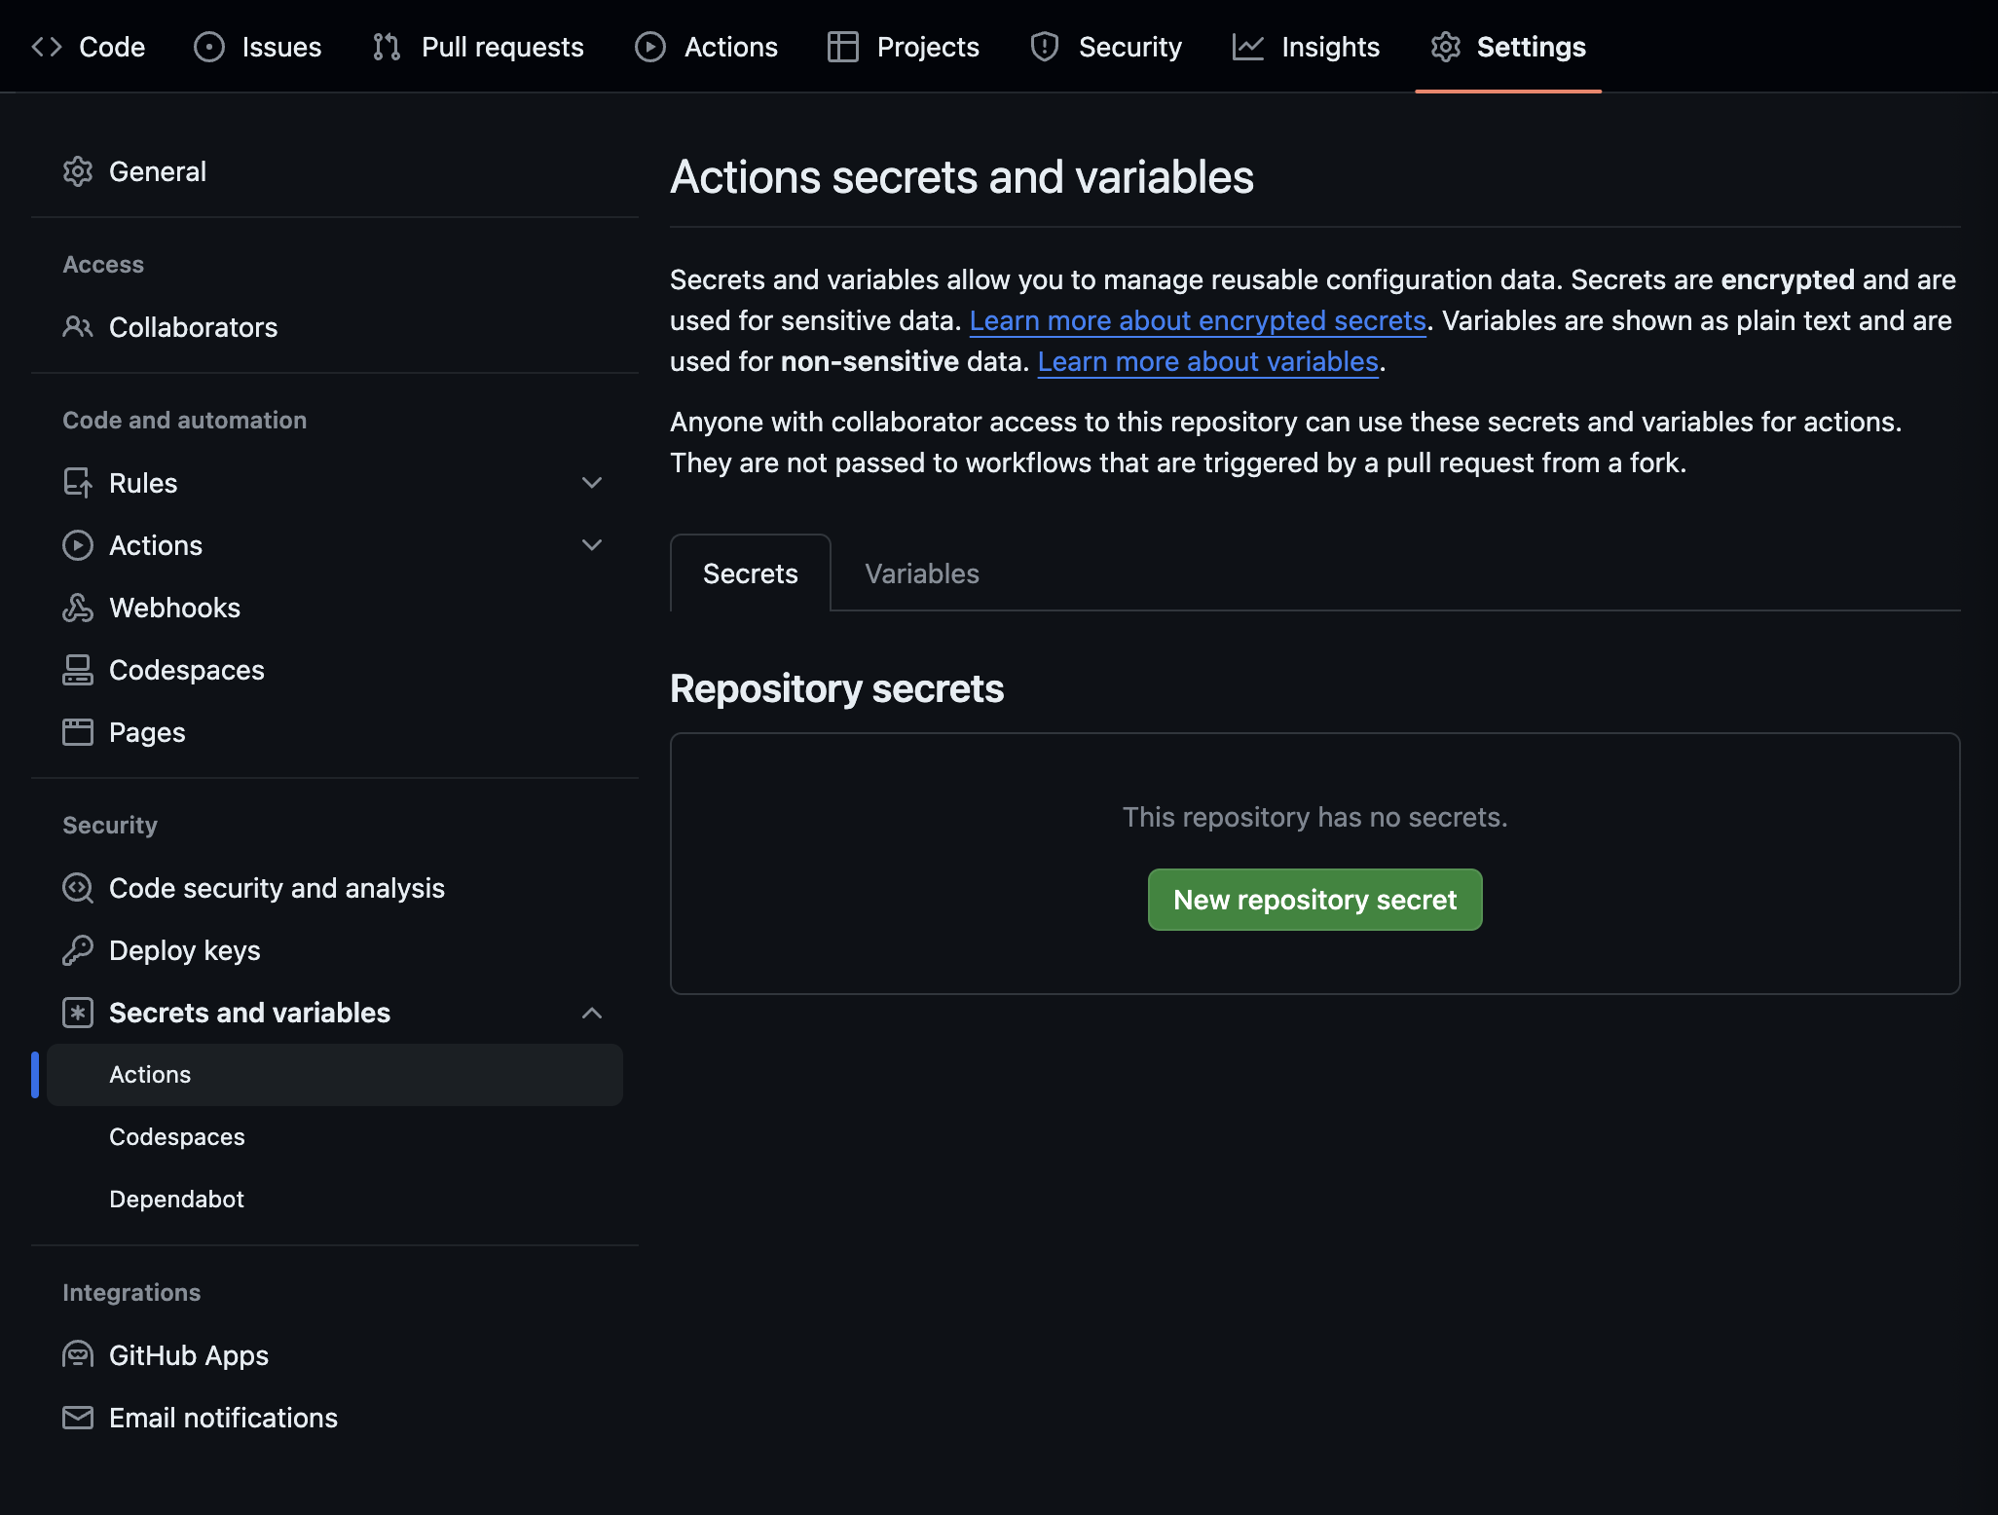Select the Code icon in the navigation bar

[x=46, y=46]
